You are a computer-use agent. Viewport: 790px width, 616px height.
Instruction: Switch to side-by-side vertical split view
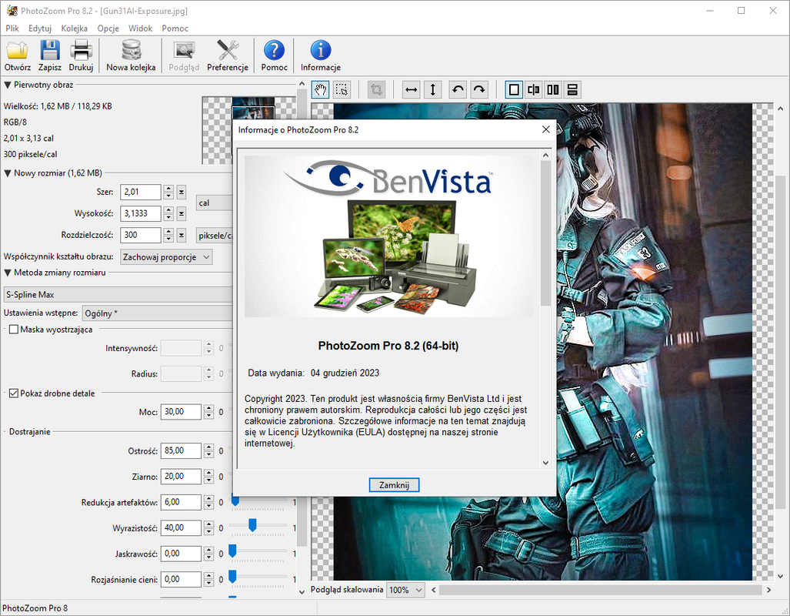point(553,90)
